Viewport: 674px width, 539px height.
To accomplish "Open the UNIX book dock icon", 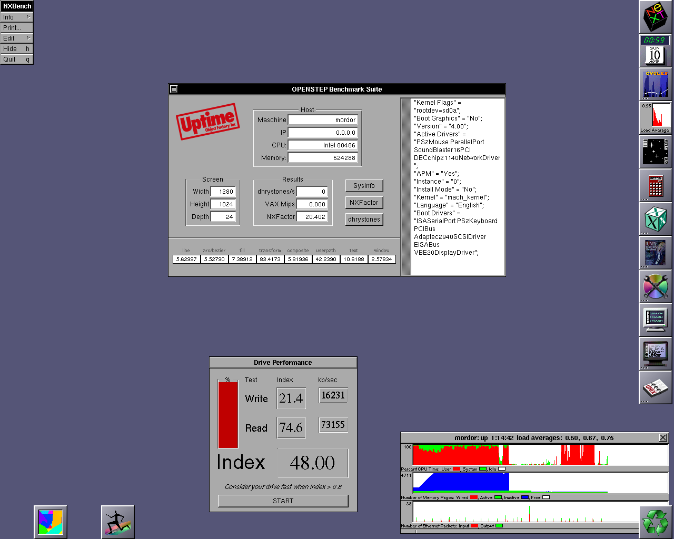I will pos(655,388).
